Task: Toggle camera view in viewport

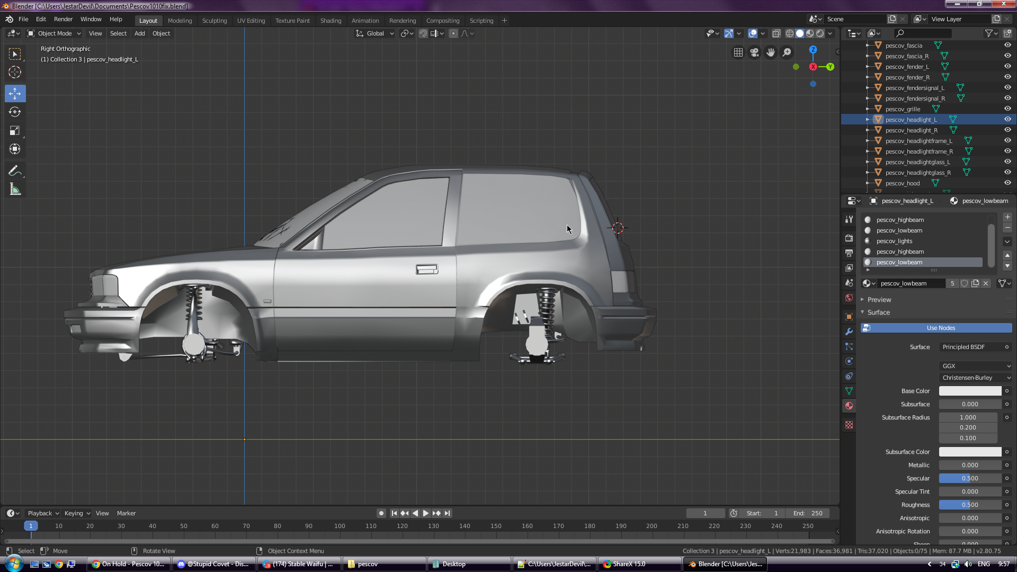Action: coord(754,52)
